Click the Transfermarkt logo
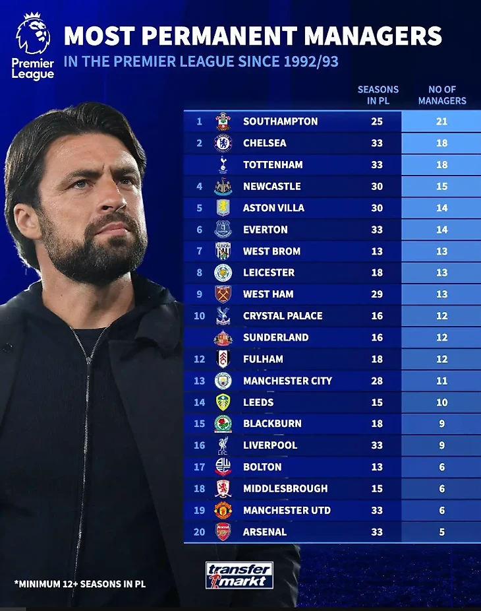 click(x=239, y=575)
